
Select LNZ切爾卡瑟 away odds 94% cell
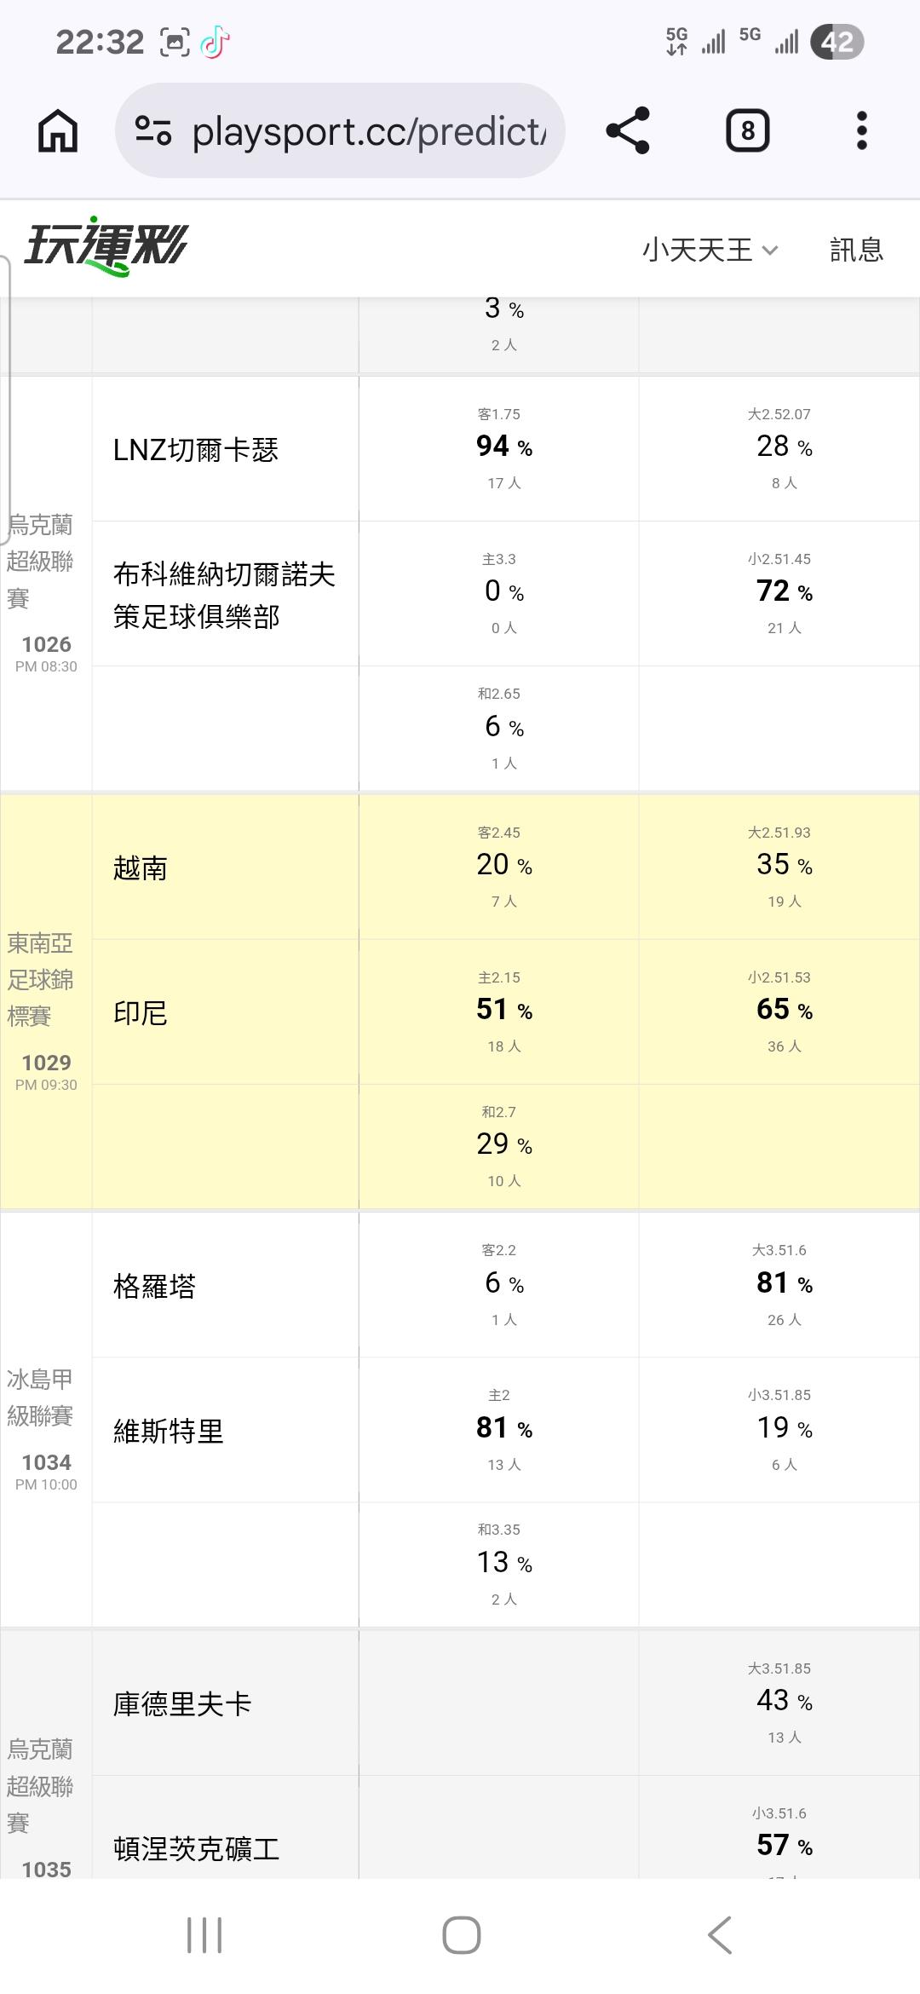(x=499, y=448)
